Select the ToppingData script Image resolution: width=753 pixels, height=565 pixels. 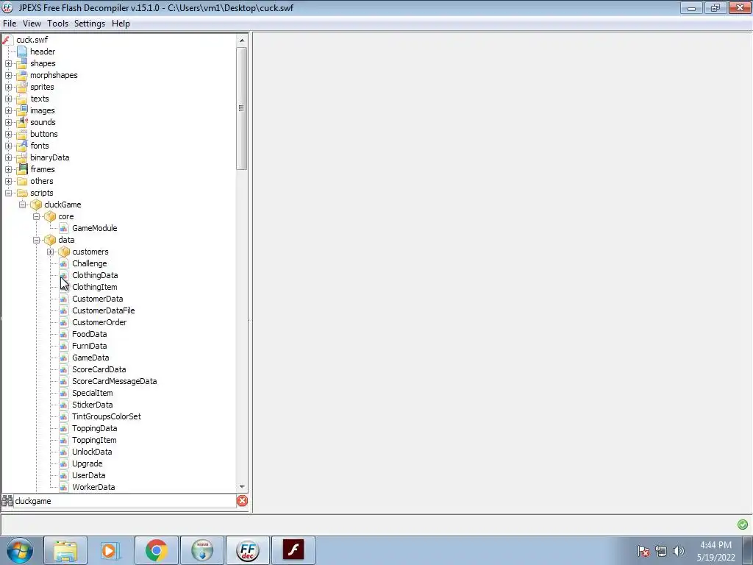(x=95, y=428)
